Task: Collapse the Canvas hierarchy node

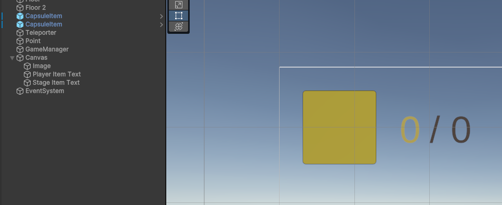Action: (12, 58)
